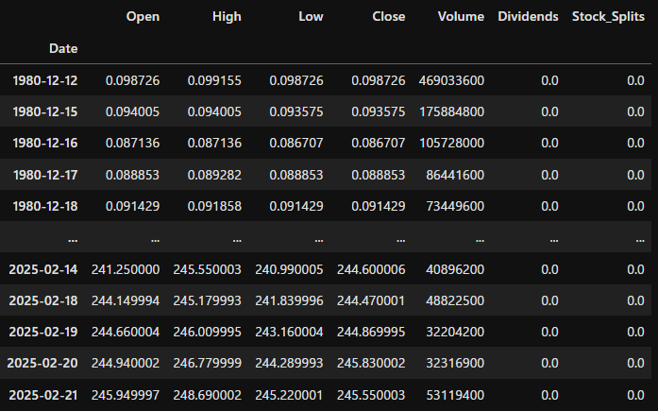The width and height of the screenshot is (658, 411).
Task: Click open value 244.660004
Action: (126, 332)
